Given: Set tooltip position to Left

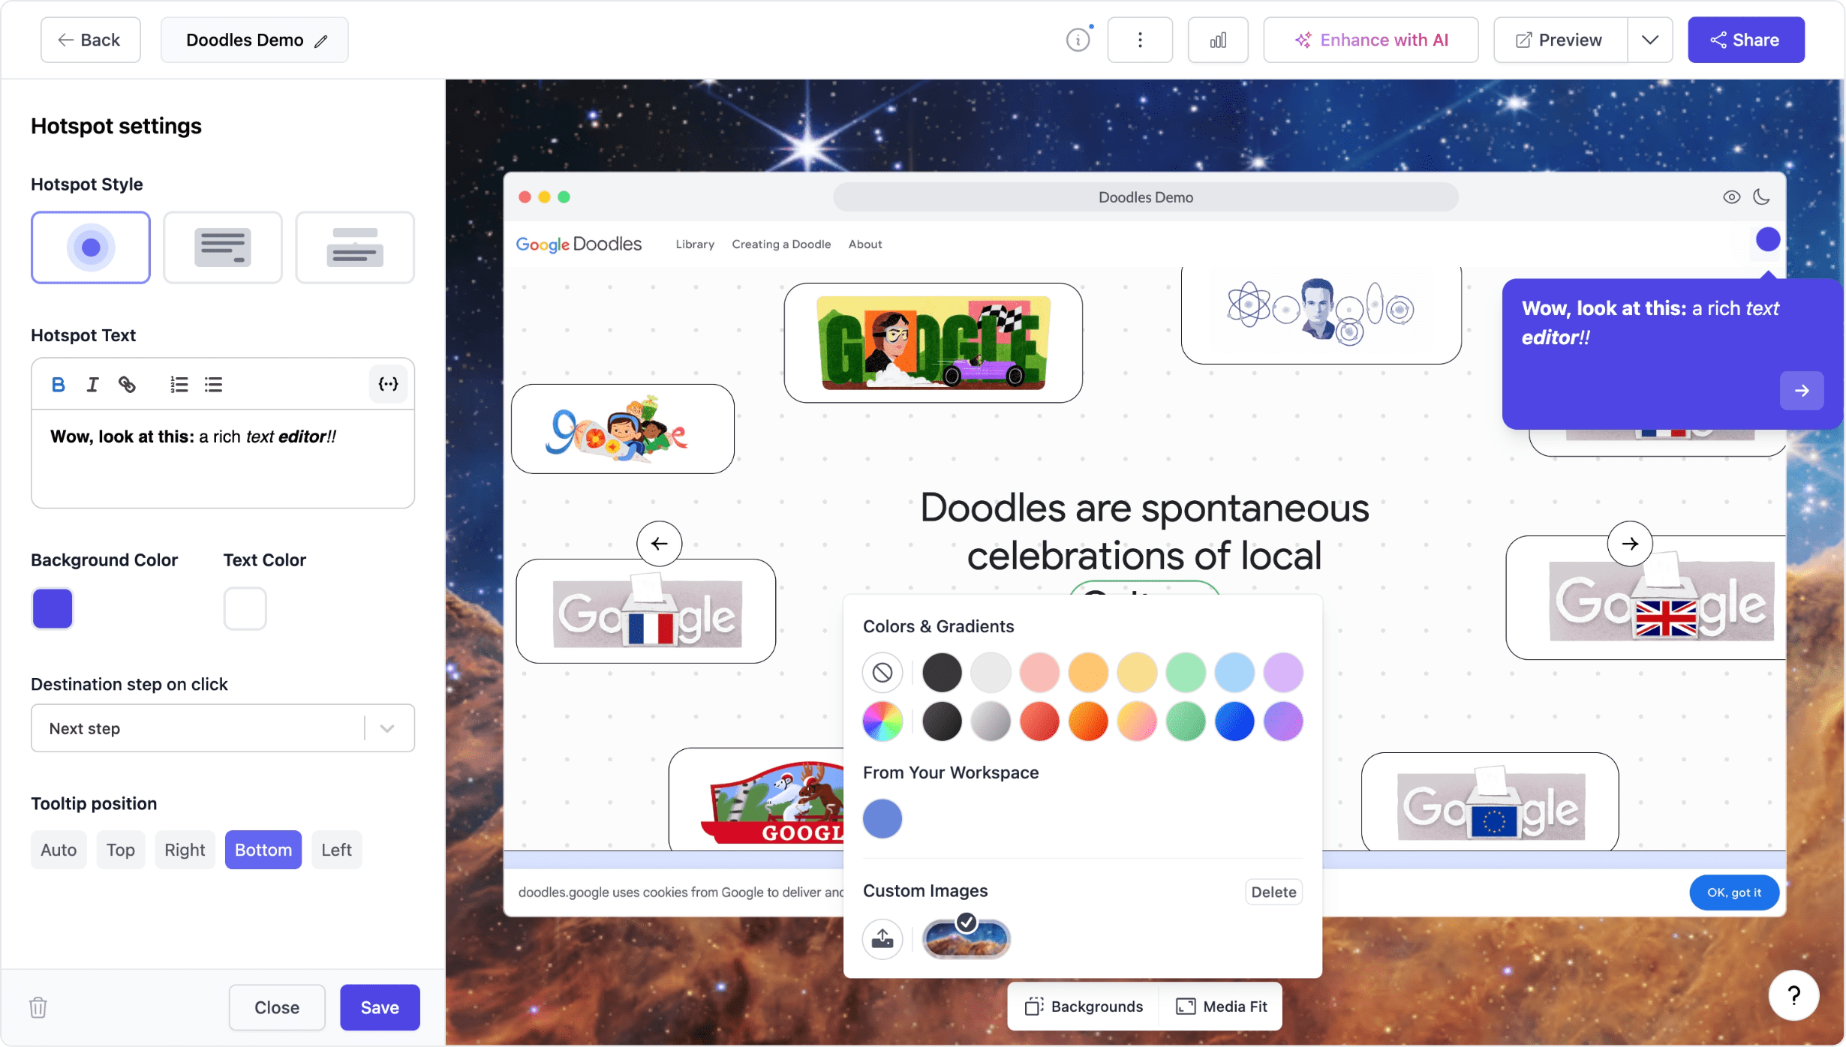Looking at the screenshot, I should click(336, 850).
